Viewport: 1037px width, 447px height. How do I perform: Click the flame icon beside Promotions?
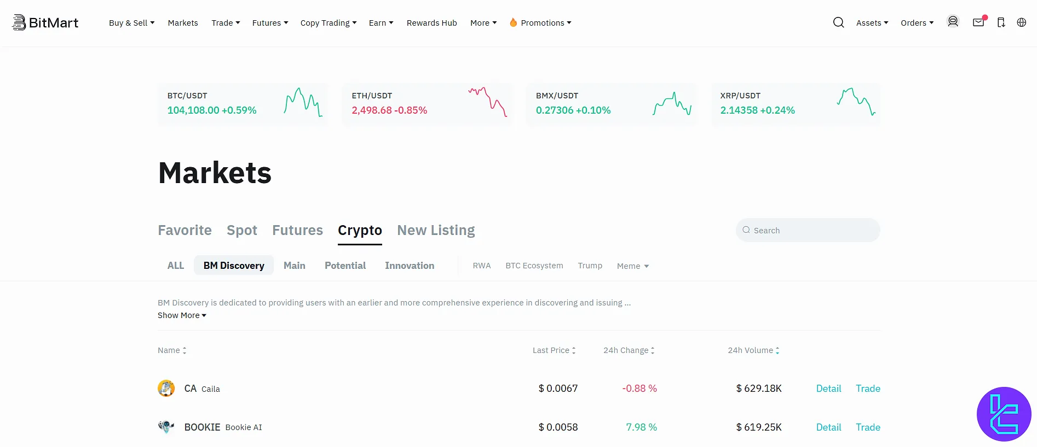[513, 22]
